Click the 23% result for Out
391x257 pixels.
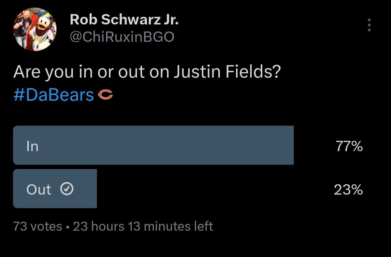(348, 190)
